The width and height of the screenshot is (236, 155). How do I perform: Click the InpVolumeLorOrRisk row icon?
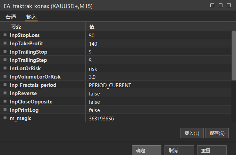(5, 76)
